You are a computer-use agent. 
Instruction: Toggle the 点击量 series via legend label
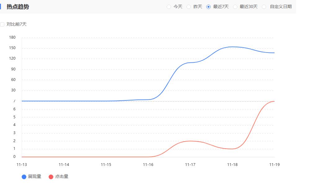pos(62,177)
